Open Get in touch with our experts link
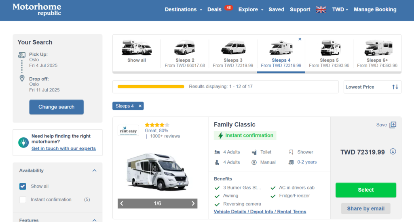 tap(63, 148)
